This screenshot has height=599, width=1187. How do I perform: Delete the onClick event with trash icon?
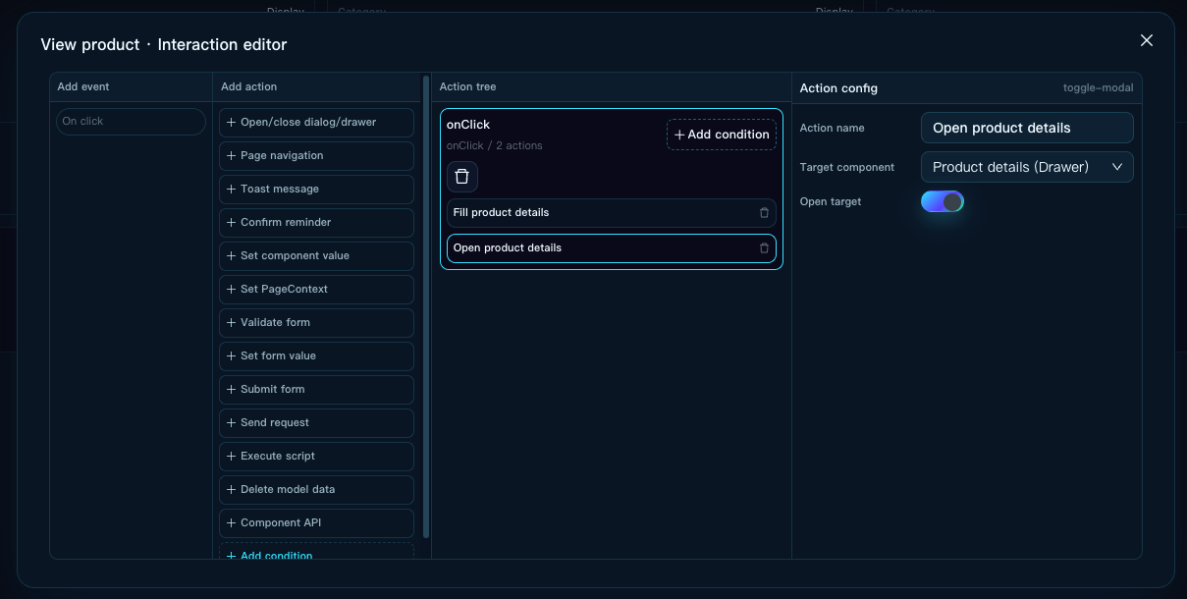click(462, 177)
